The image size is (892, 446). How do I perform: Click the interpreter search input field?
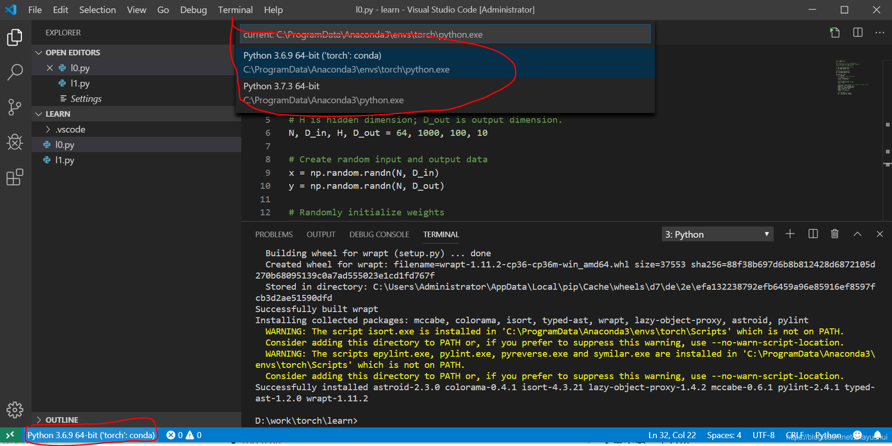(x=445, y=34)
